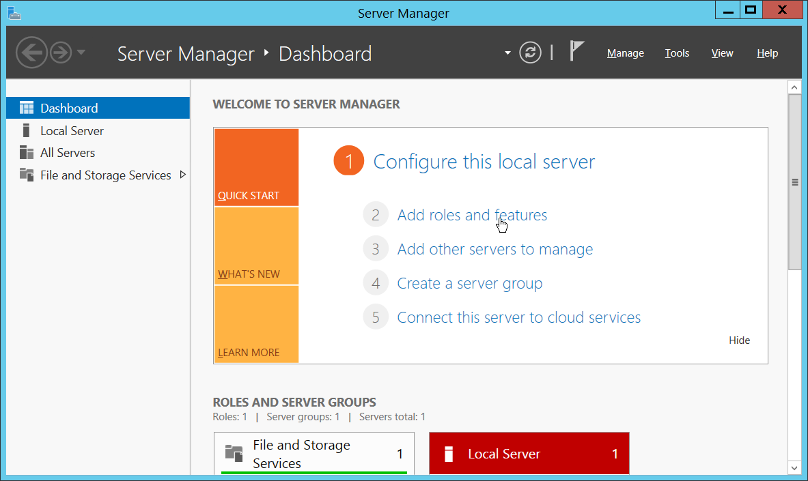The height and width of the screenshot is (481, 808).
Task: Click the File and Storage Services sidebar icon
Action: pos(27,175)
